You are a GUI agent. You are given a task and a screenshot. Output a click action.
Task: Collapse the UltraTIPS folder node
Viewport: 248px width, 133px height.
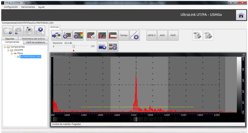tap(9, 50)
